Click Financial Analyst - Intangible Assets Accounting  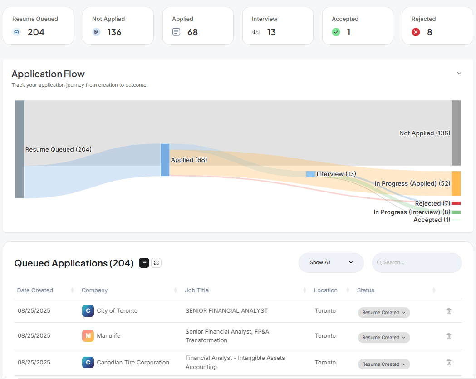(x=235, y=362)
